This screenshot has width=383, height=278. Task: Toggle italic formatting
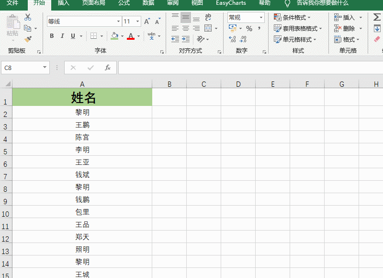pyautogui.click(x=62, y=36)
